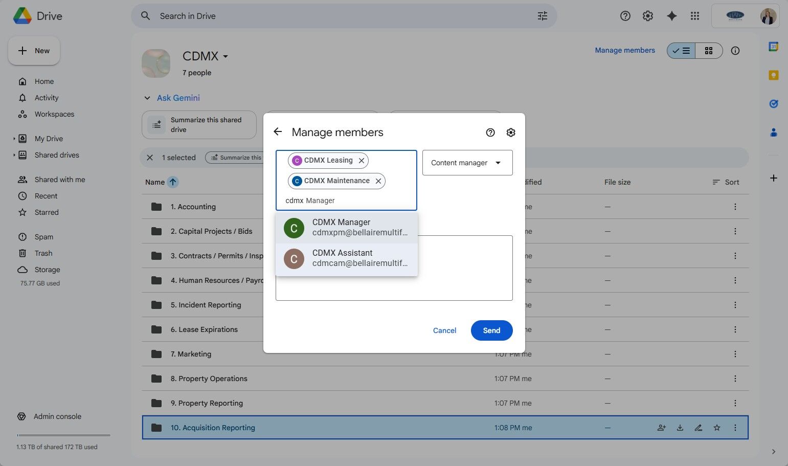Collapse the Ask Gemini section
Viewport: 788px width, 466px height.
pyautogui.click(x=147, y=98)
